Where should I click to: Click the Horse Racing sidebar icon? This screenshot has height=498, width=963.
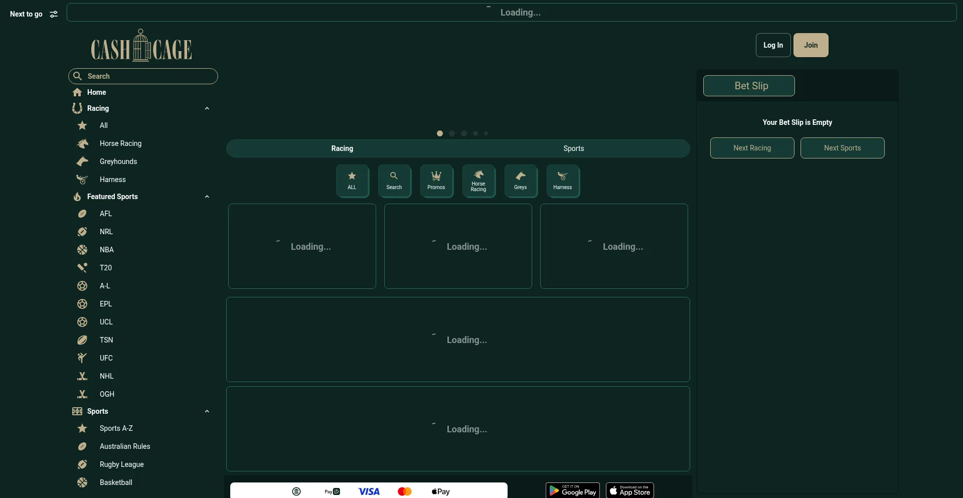pyautogui.click(x=82, y=143)
